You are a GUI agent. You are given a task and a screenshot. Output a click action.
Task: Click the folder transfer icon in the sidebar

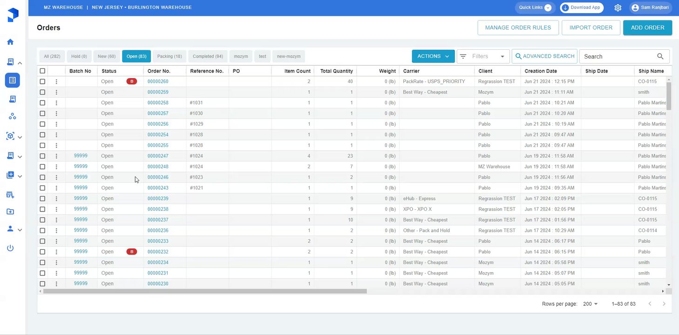[x=10, y=212]
